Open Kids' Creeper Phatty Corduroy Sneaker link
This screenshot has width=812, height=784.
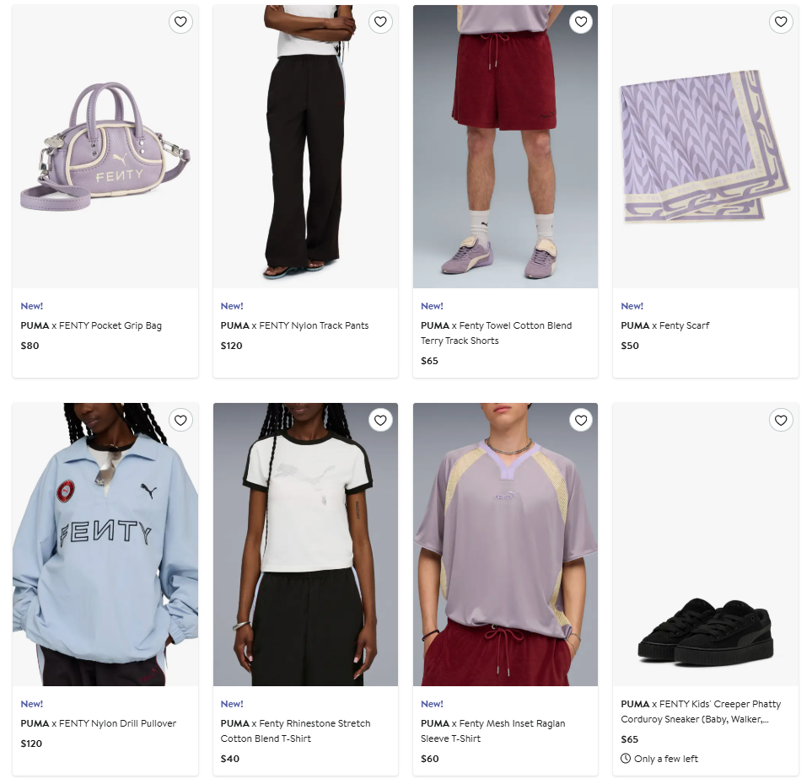[701, 712]
